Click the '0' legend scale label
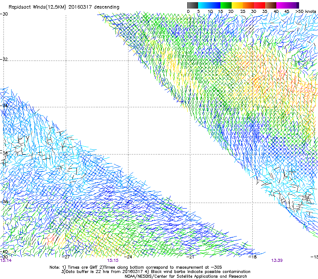Viewport: 318px width, 279px height. 188,11
